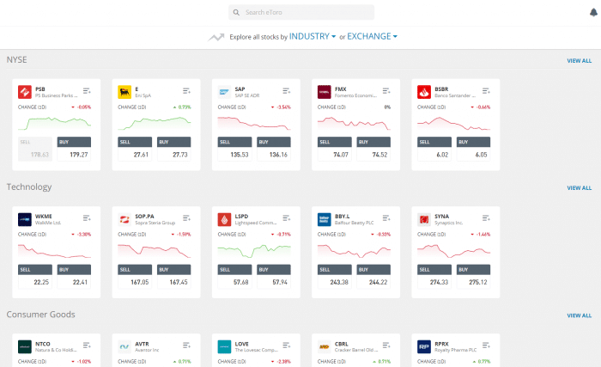Add SAP to watchlist icon
Viewport: 601px width, 367px height.
point(286,91)
